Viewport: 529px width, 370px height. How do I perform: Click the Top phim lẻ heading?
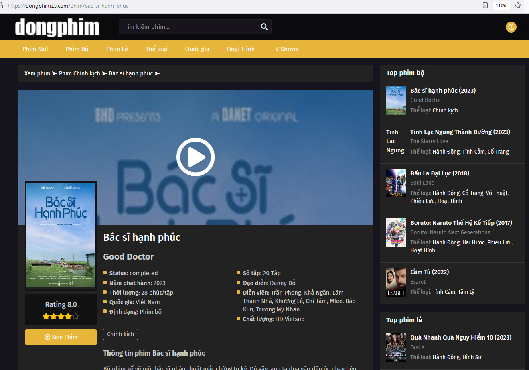pyautogui.click(x=404, y=320)
